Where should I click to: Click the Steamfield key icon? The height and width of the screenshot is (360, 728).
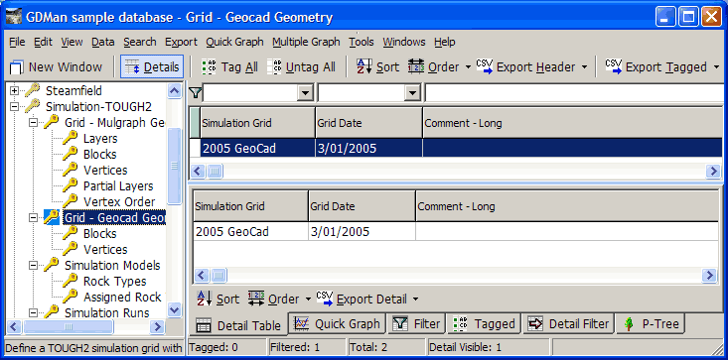click(x=32, y=91)
